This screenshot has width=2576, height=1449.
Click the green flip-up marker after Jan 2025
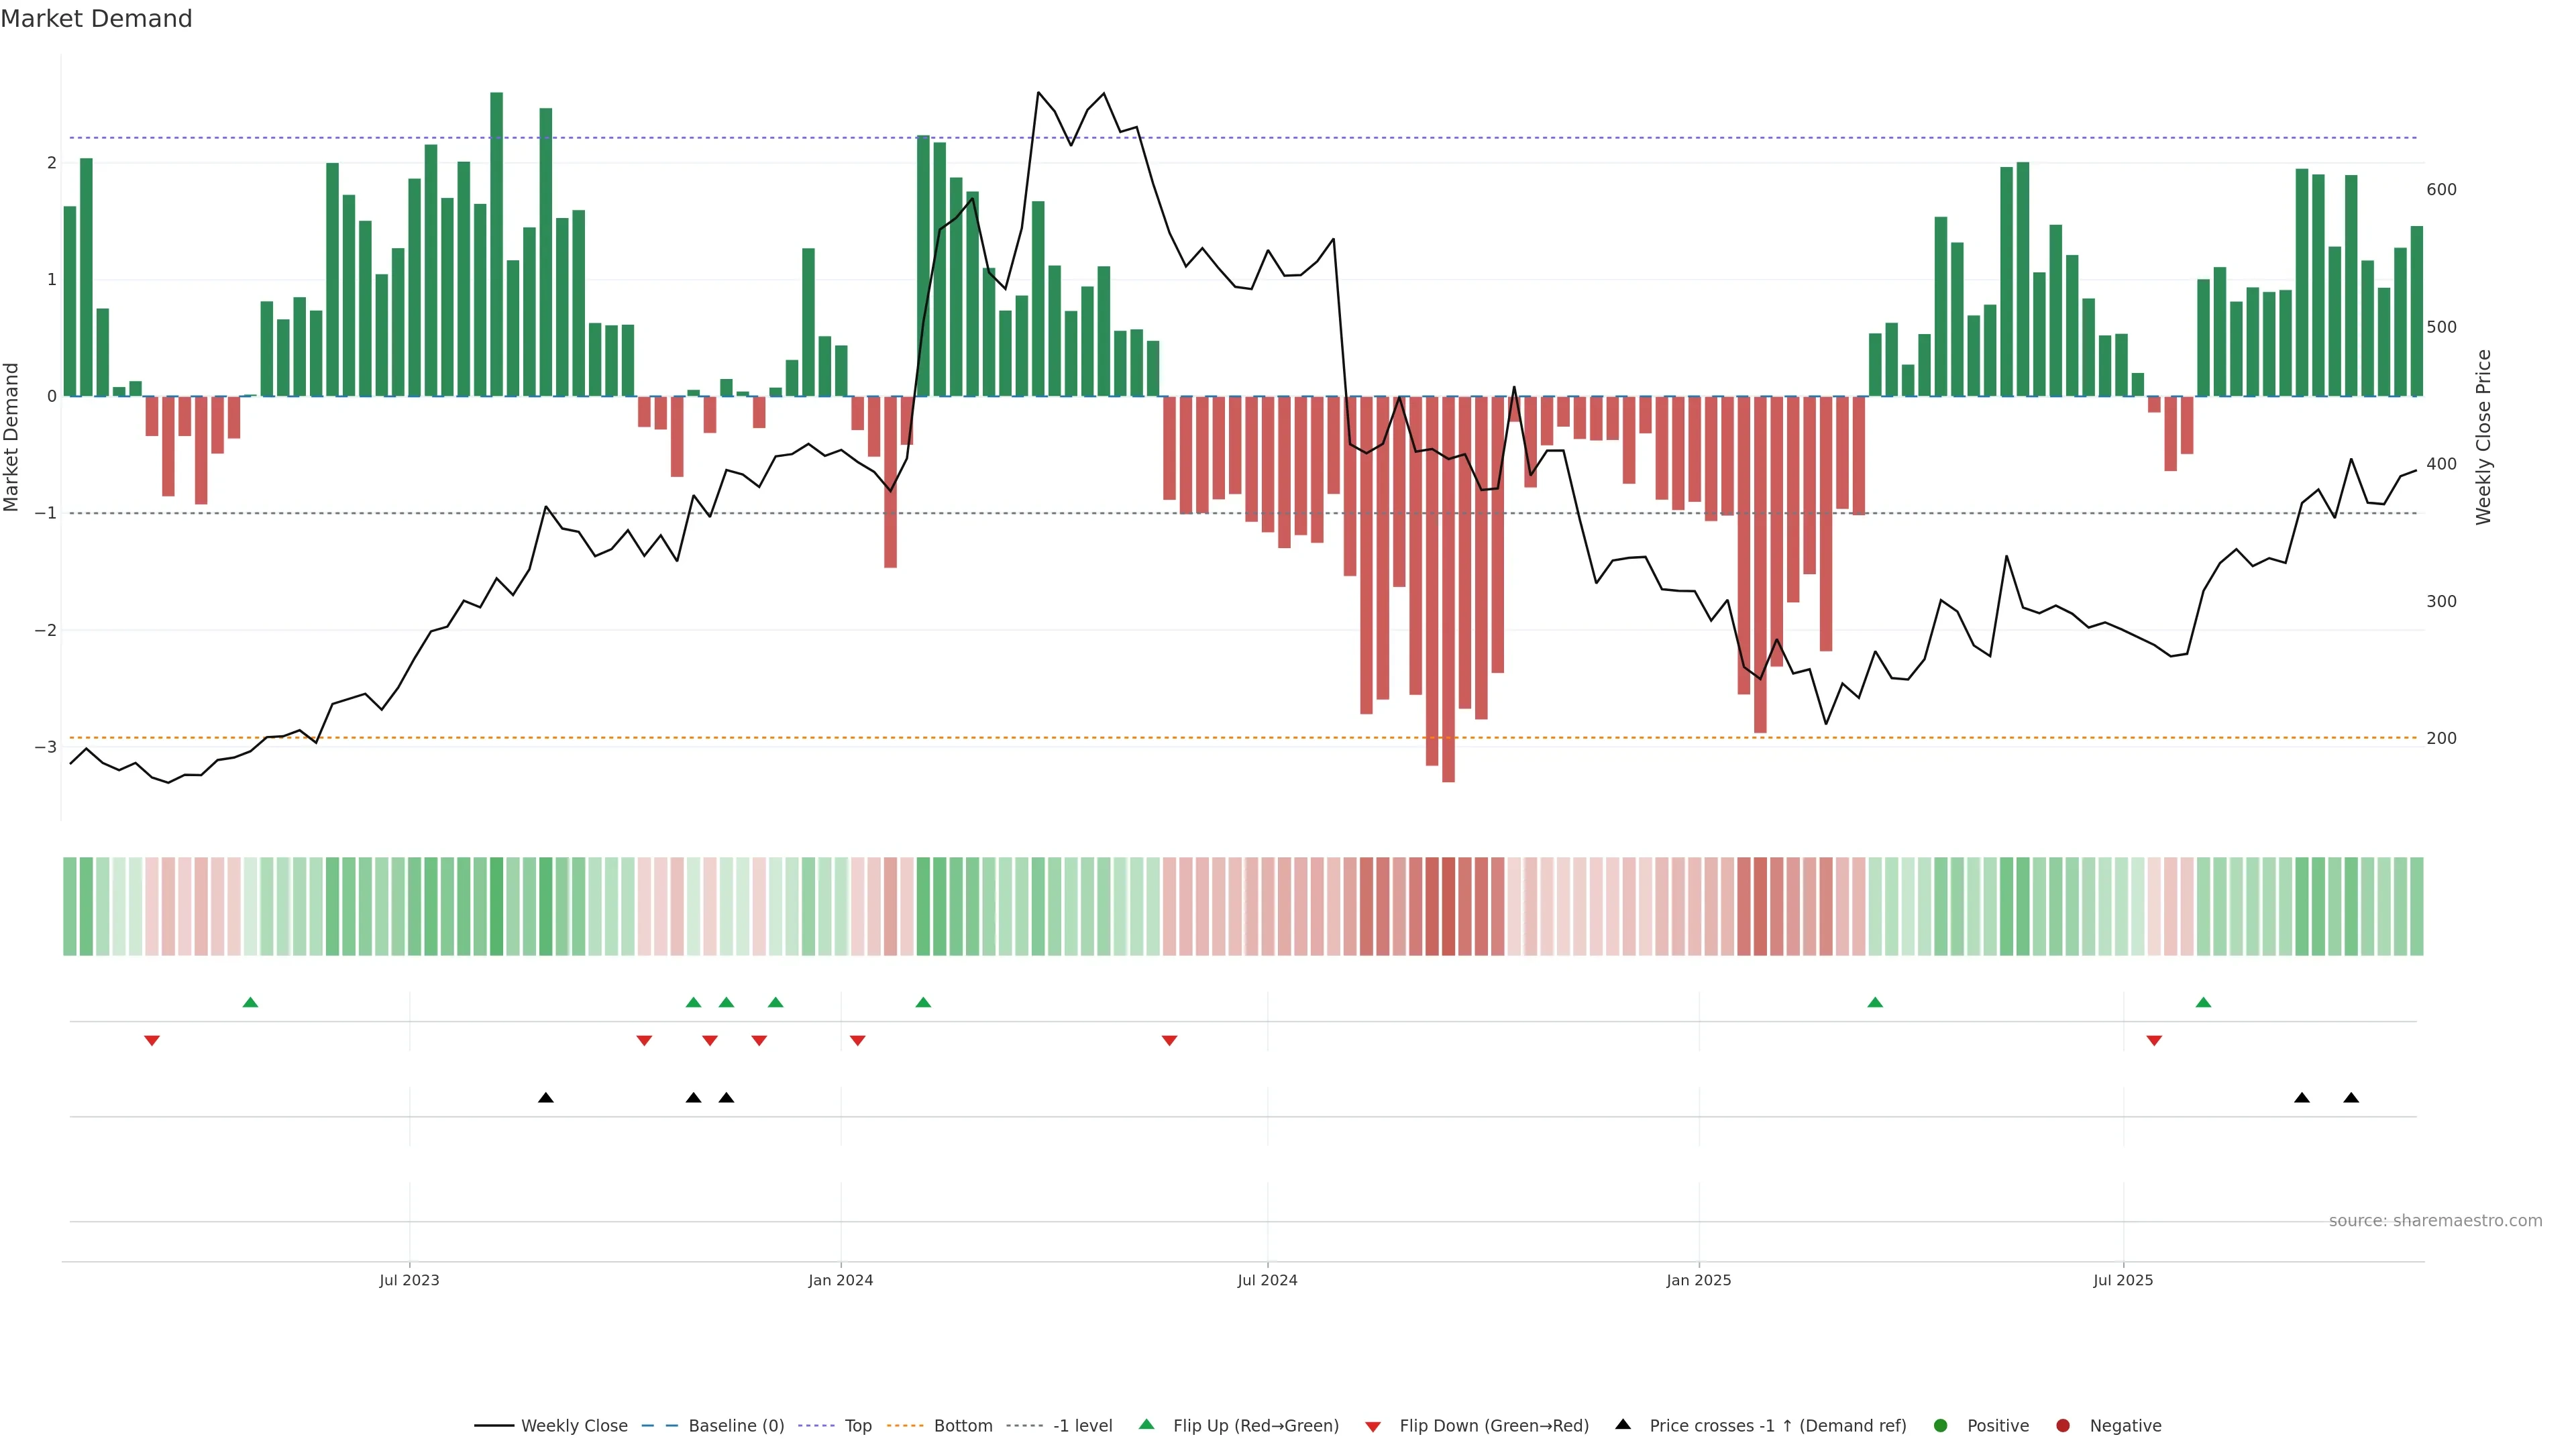click(x=1875, y=1002)
